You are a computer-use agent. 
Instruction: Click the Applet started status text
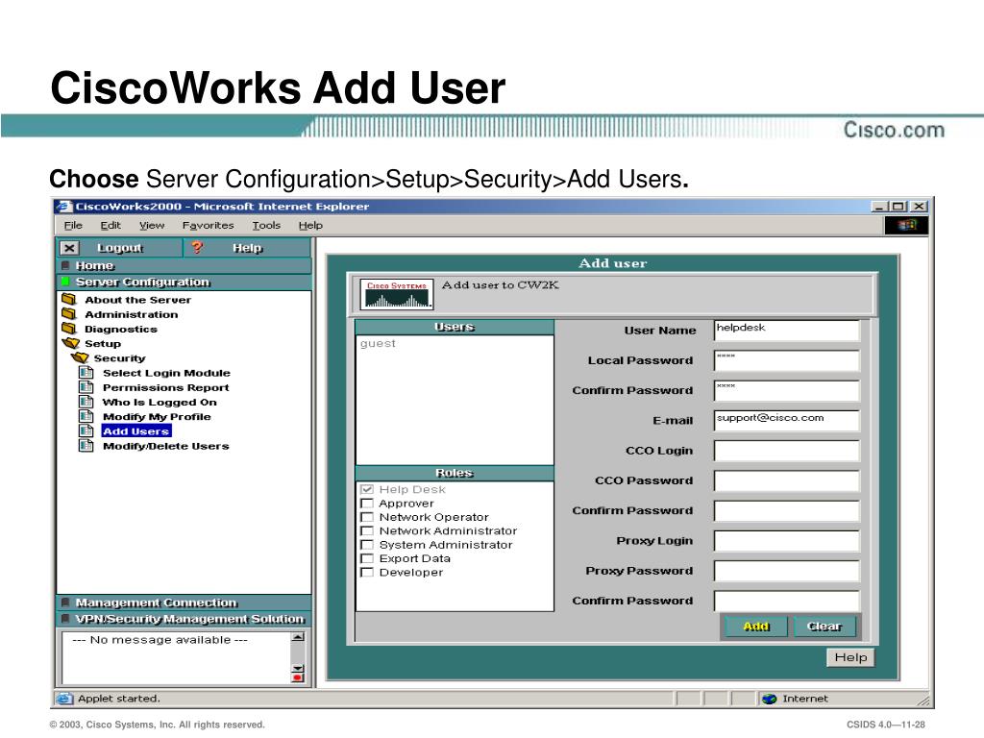tap(118, 699)
